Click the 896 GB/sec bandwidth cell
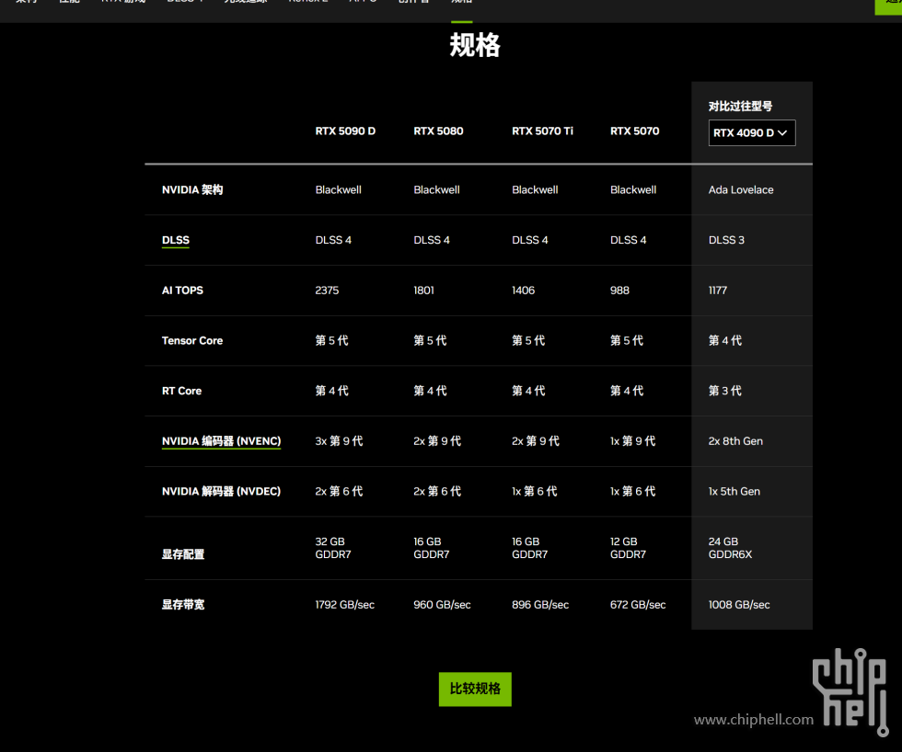The image size is (902, 752). pyautogui.click(x=540, y=605)
